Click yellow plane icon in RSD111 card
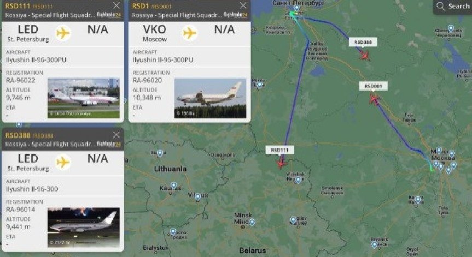472x257 pixels. pos(63,33)
